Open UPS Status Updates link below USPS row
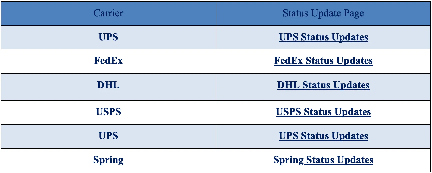Image resolution: width=432 pixels, height=173 pixels. point(323,136)
